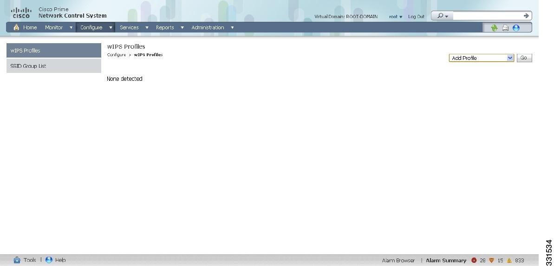Click the Log Out link
Screen dimensions: 554x266
click(416, 17)
